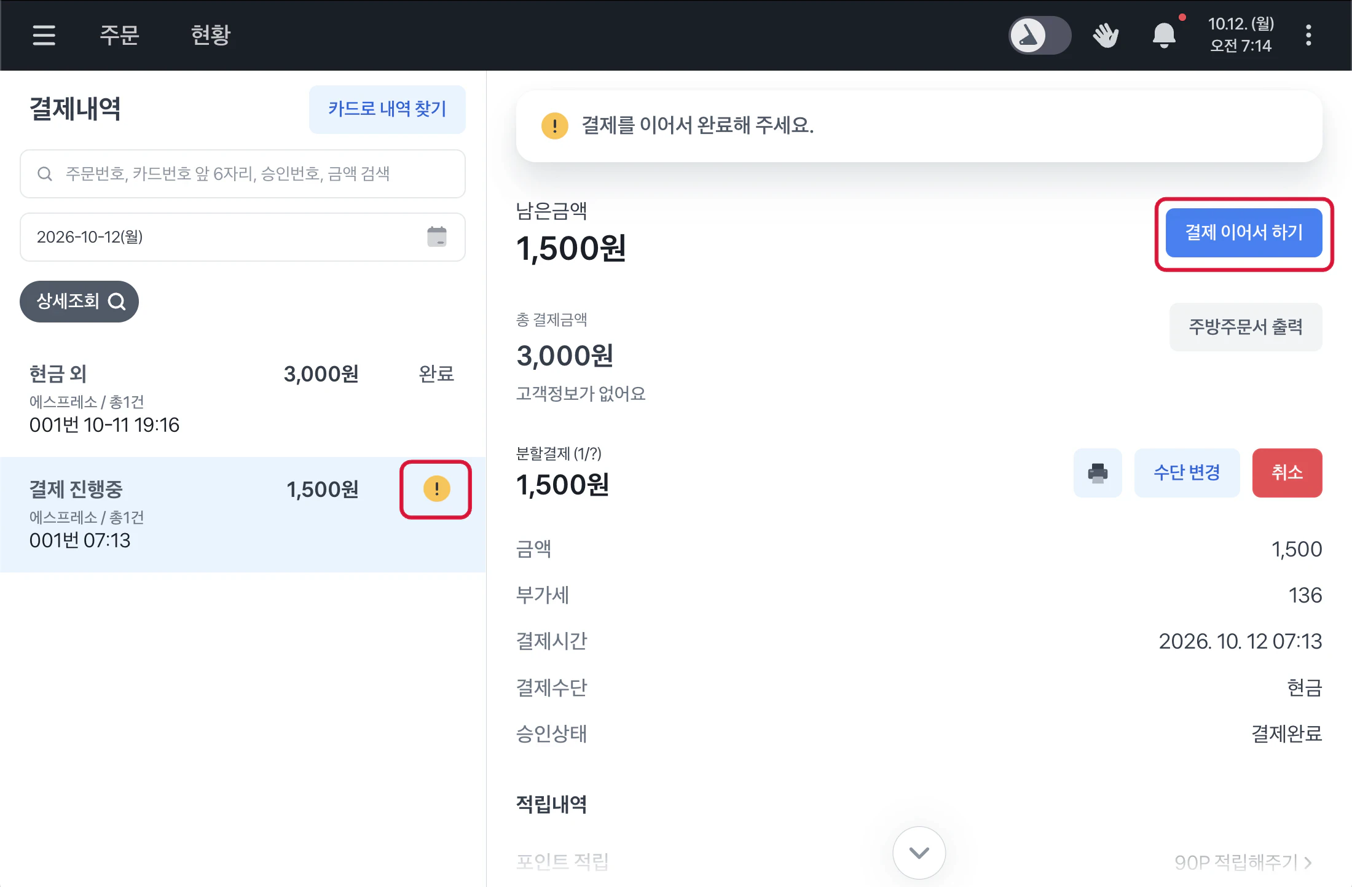Click the 주방주문서 출력 button
Screen dimensions: 1352x887
tap(1246, 327)
